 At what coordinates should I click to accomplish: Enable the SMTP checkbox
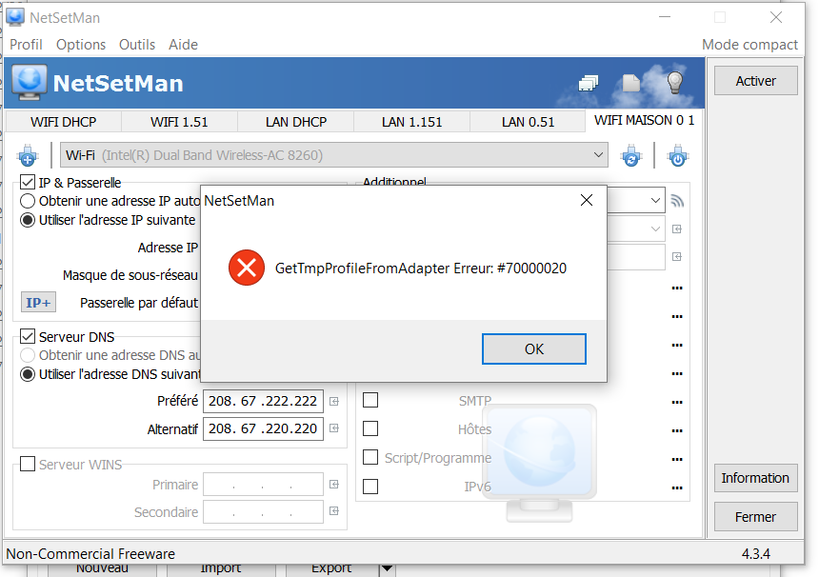[370, 401]
